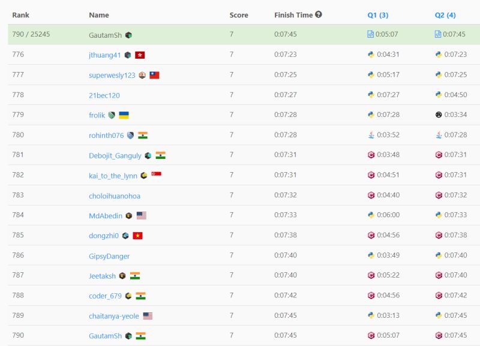Click badge icon next to superwesly123

coord(142,75)
